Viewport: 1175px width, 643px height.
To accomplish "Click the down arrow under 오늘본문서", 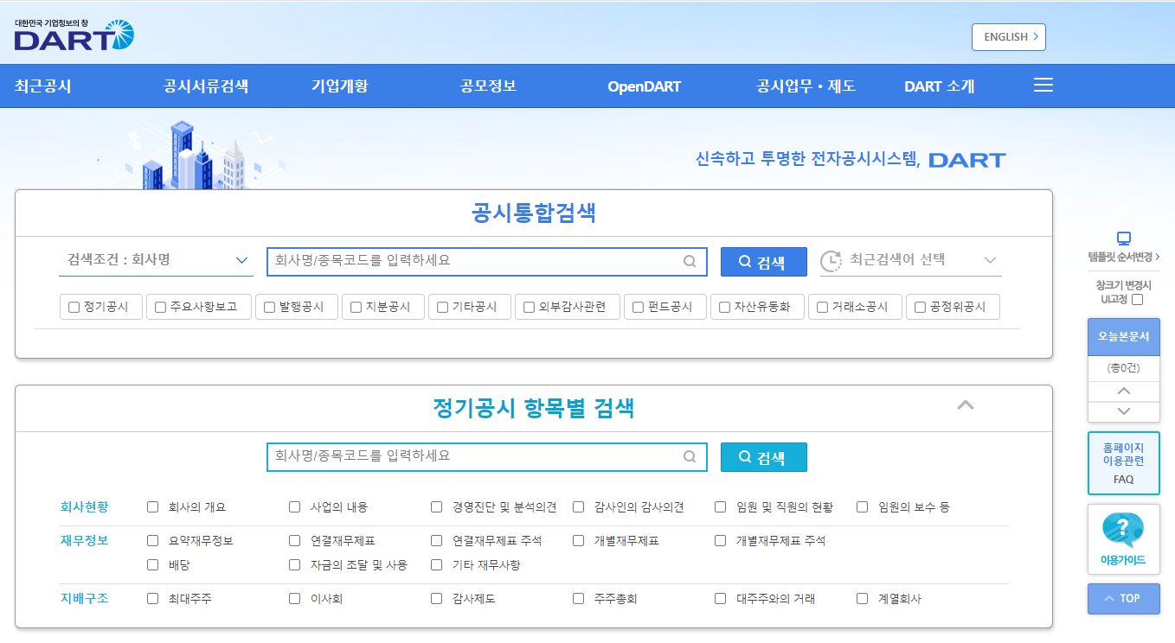I will [1124, 411].
